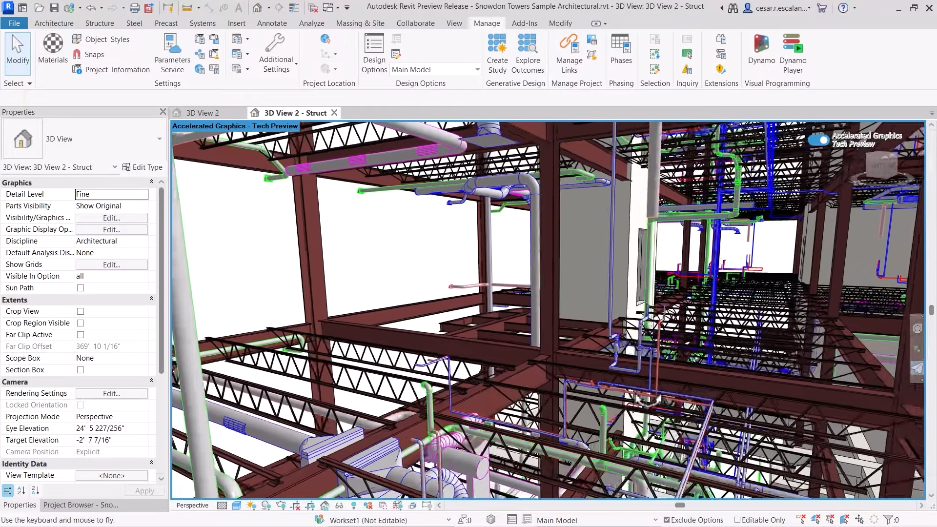The width and height of the screenshot is (937, 527).
Task: Click the View Template <None> button
Action: point(111,475)
